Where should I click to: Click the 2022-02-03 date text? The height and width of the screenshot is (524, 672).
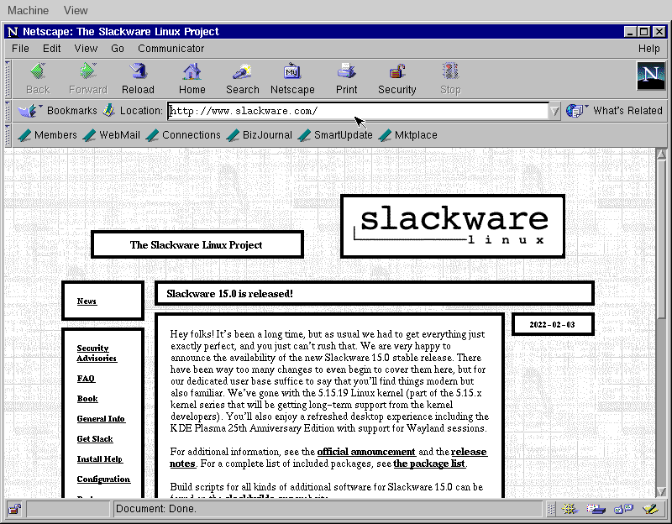click(x=552, y=325)
